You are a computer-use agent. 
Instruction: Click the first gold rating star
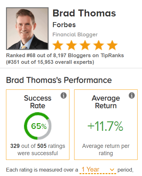58,45
